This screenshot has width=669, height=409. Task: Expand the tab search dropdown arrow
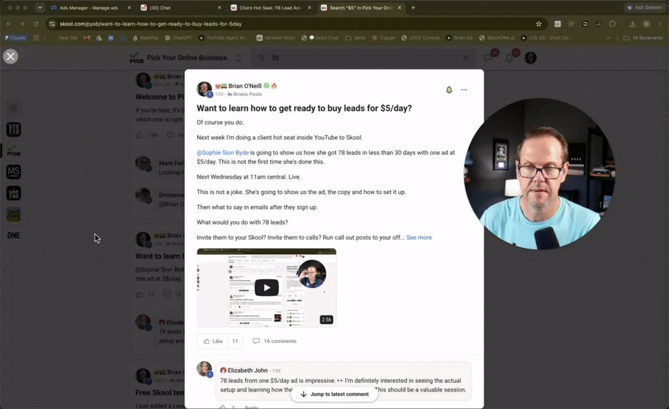coord(40,8)
